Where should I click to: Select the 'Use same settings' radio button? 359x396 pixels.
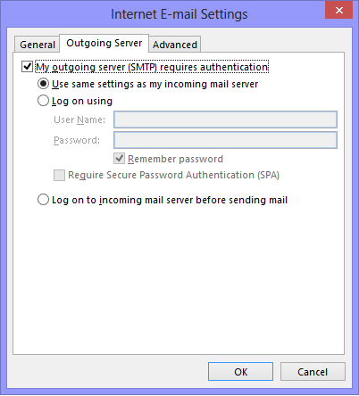(43, 84)
